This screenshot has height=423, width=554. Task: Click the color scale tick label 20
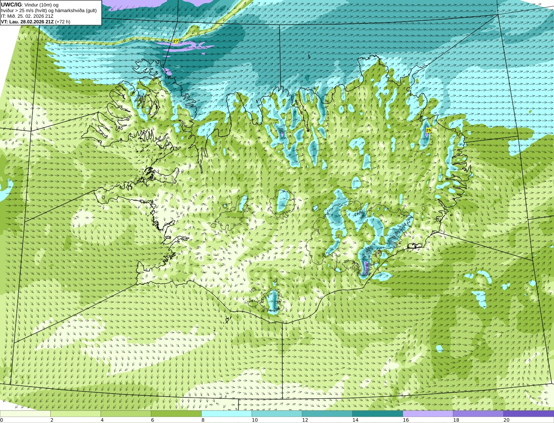[x=506, y=420]
